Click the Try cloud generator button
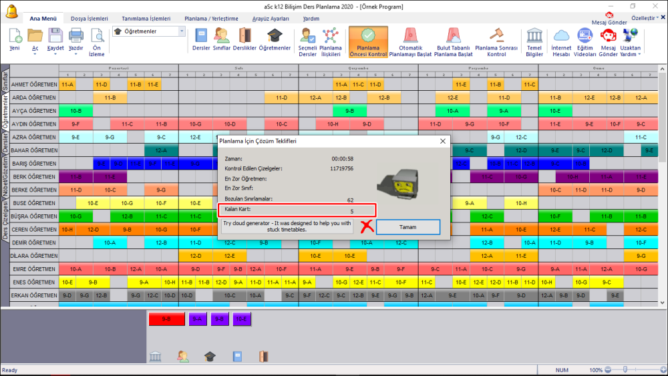The height and width of the screenshot is (376, 668). pos(287,226)
